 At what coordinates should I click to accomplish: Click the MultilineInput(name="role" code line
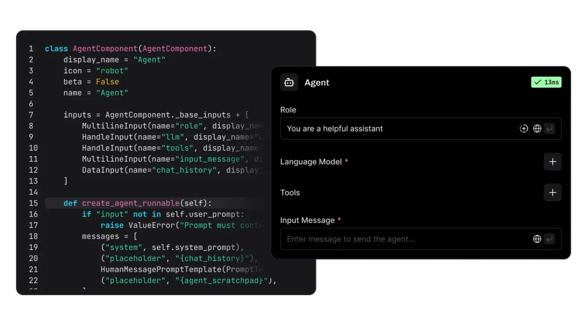pyautogui.click(x=173, y=126)
